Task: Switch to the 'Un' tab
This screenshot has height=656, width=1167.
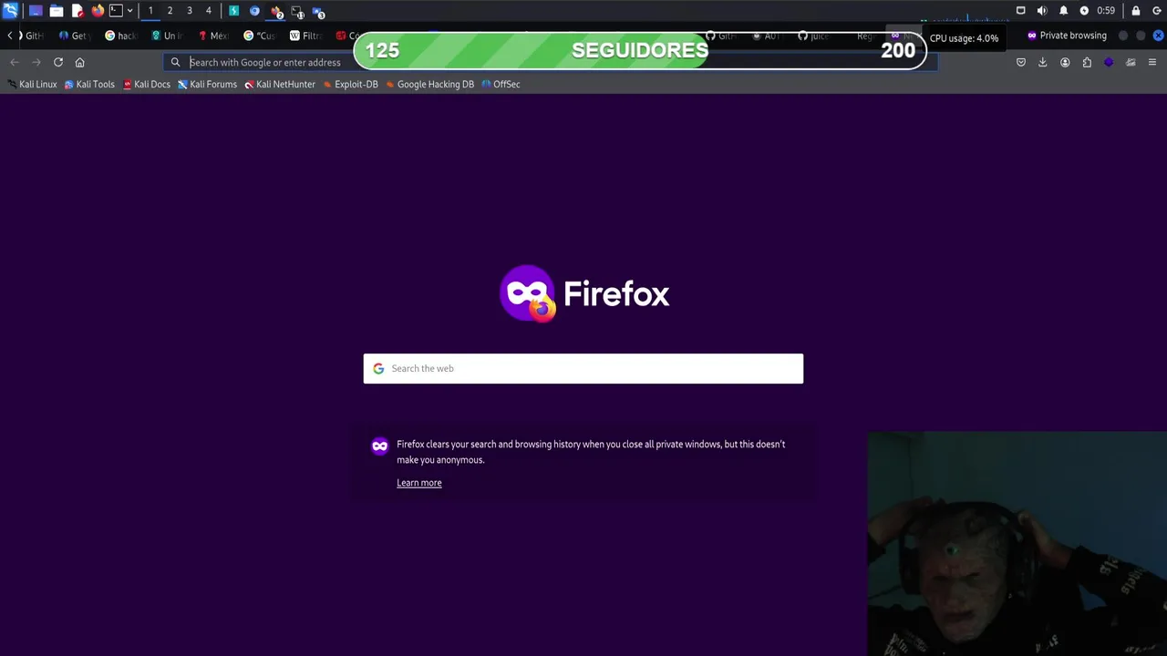Action: [x=168, y=36]
